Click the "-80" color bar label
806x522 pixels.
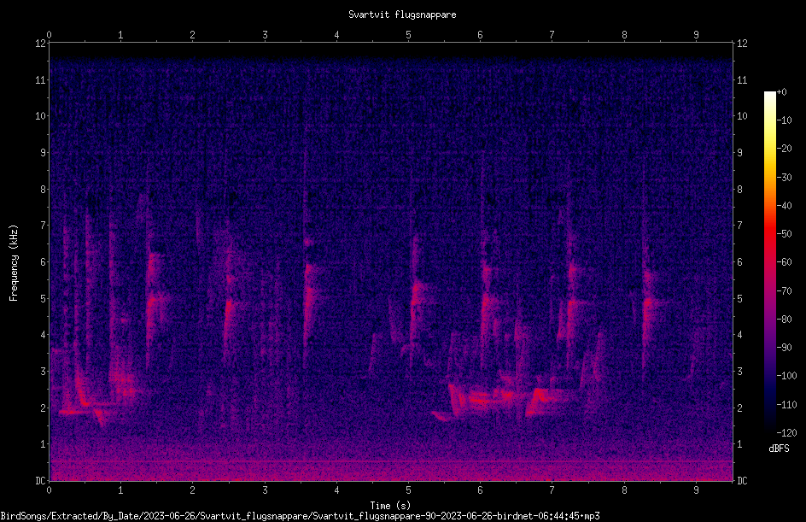coord(784,319)
